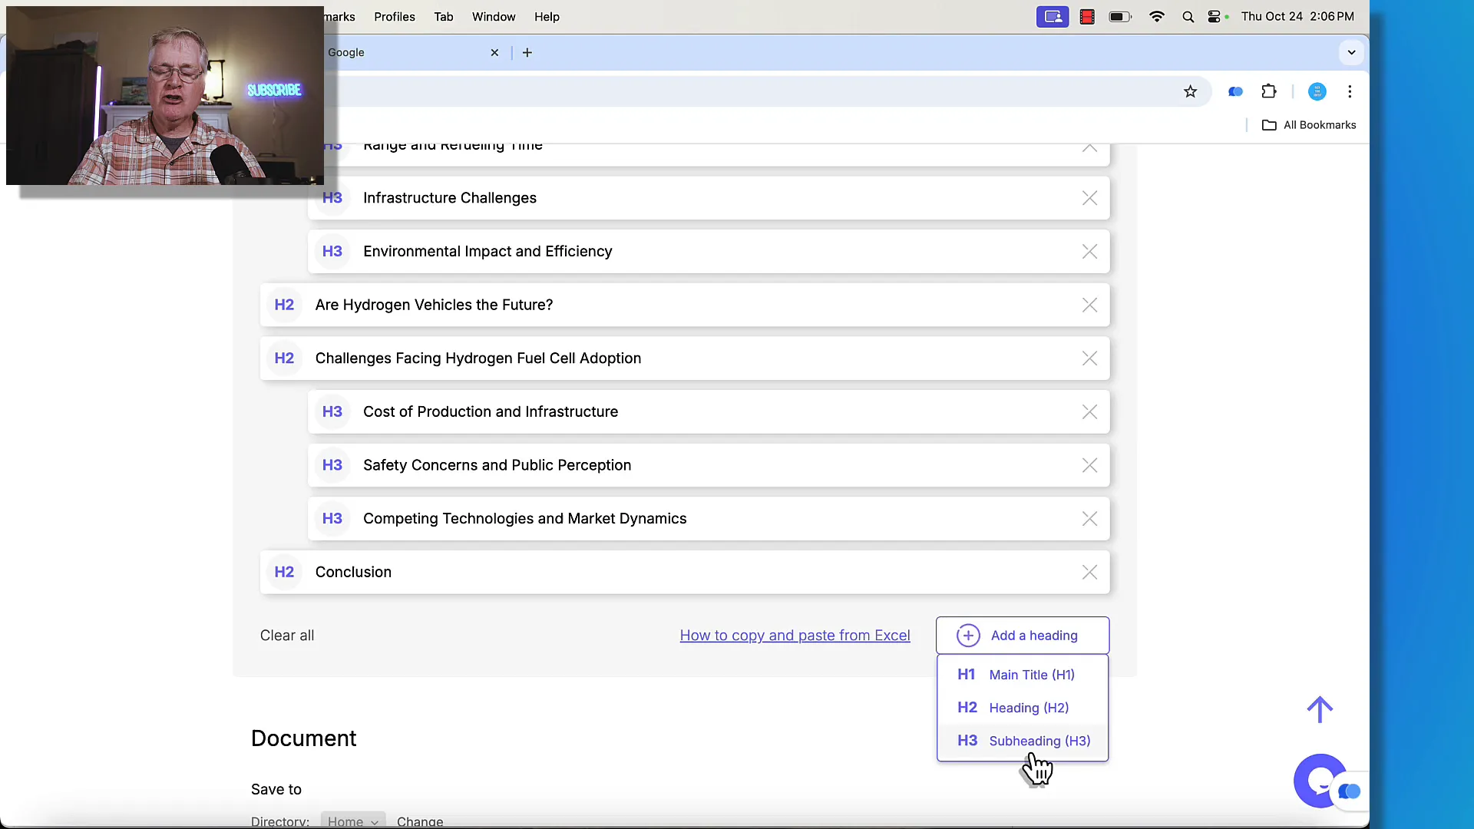Image resolution: width=1474 pixels, height=829 pixels.
Task: Open the Help menu
Action: tap(547, 17)
